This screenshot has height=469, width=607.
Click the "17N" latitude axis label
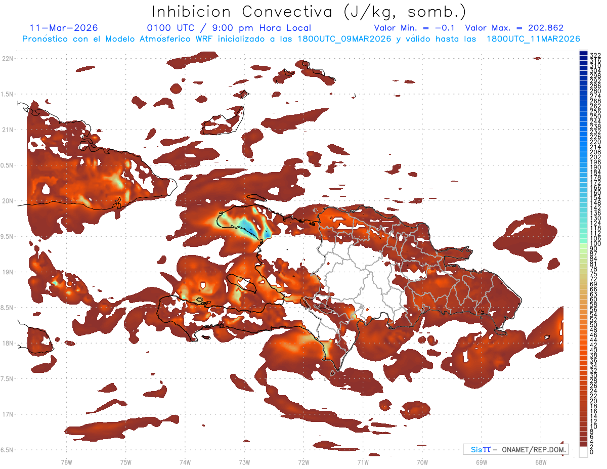click(x=8, y=414)
